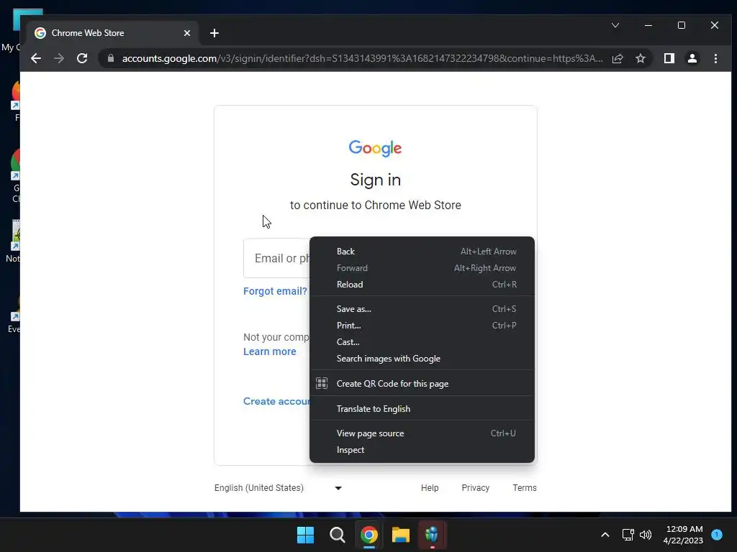Open the Terms footer link
Screen dimensions: 737x552
[x=525, y=488]
